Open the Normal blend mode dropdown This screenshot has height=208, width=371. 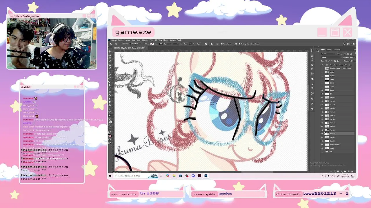[331, 57]
